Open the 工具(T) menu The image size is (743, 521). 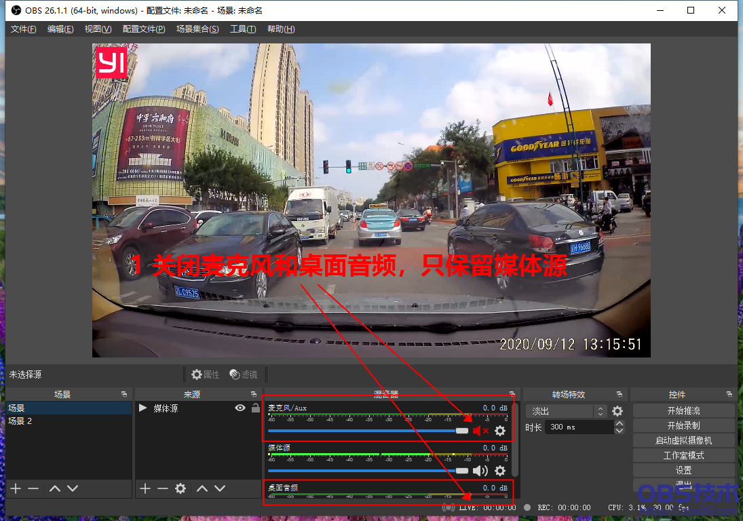click(243, 29)
